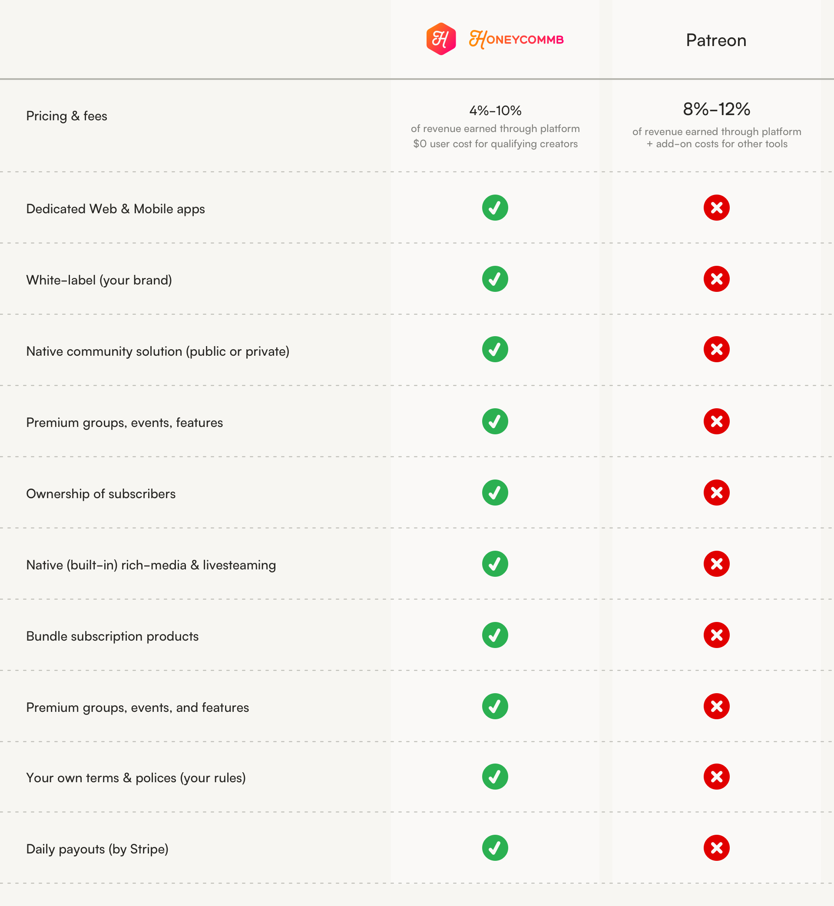
Task: Click the green checkmark for Daily payouts (by Stripe)
Action: 495,848
